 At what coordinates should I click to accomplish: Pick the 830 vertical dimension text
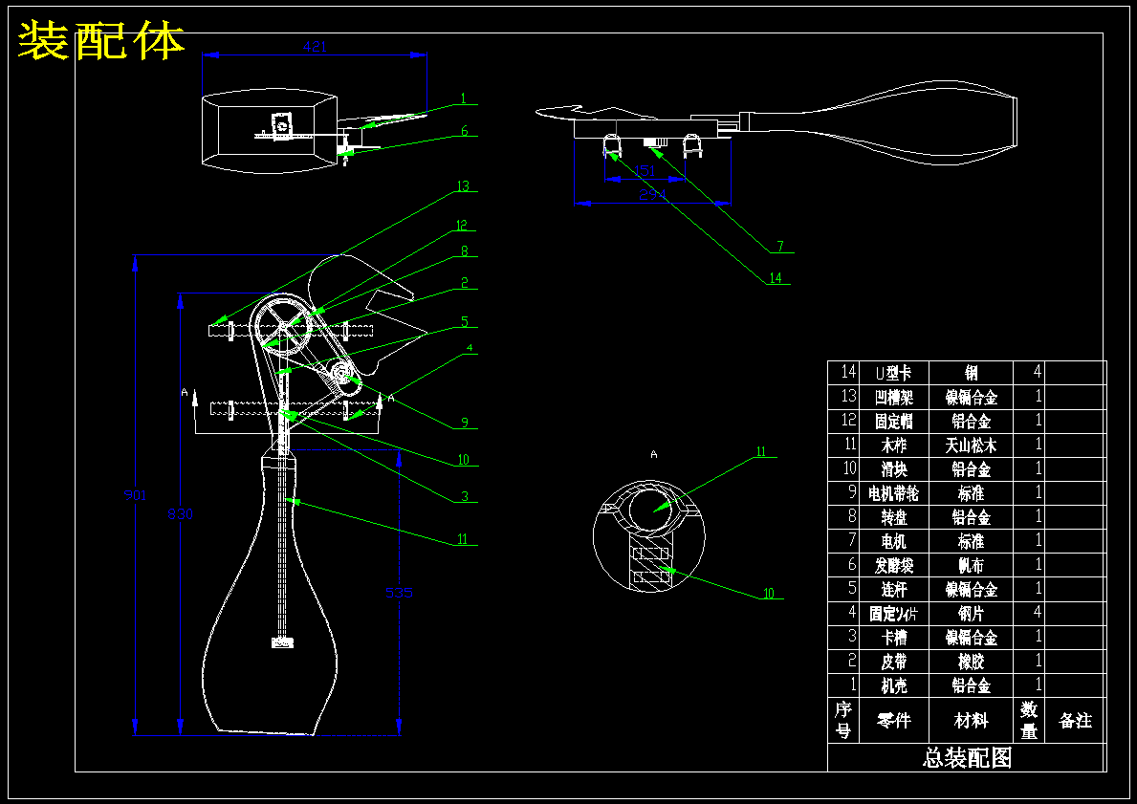pos(180,514)
